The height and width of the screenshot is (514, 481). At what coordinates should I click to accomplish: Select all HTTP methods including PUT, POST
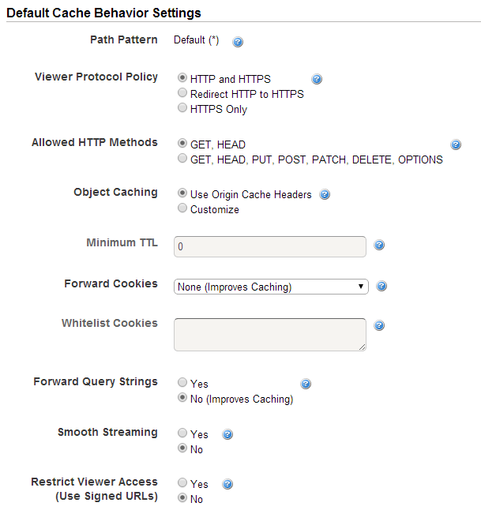coord(182,159)
